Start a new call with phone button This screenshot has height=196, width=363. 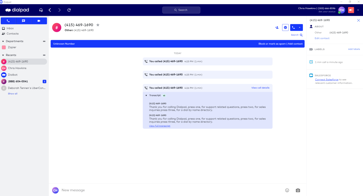pos(8,21)
